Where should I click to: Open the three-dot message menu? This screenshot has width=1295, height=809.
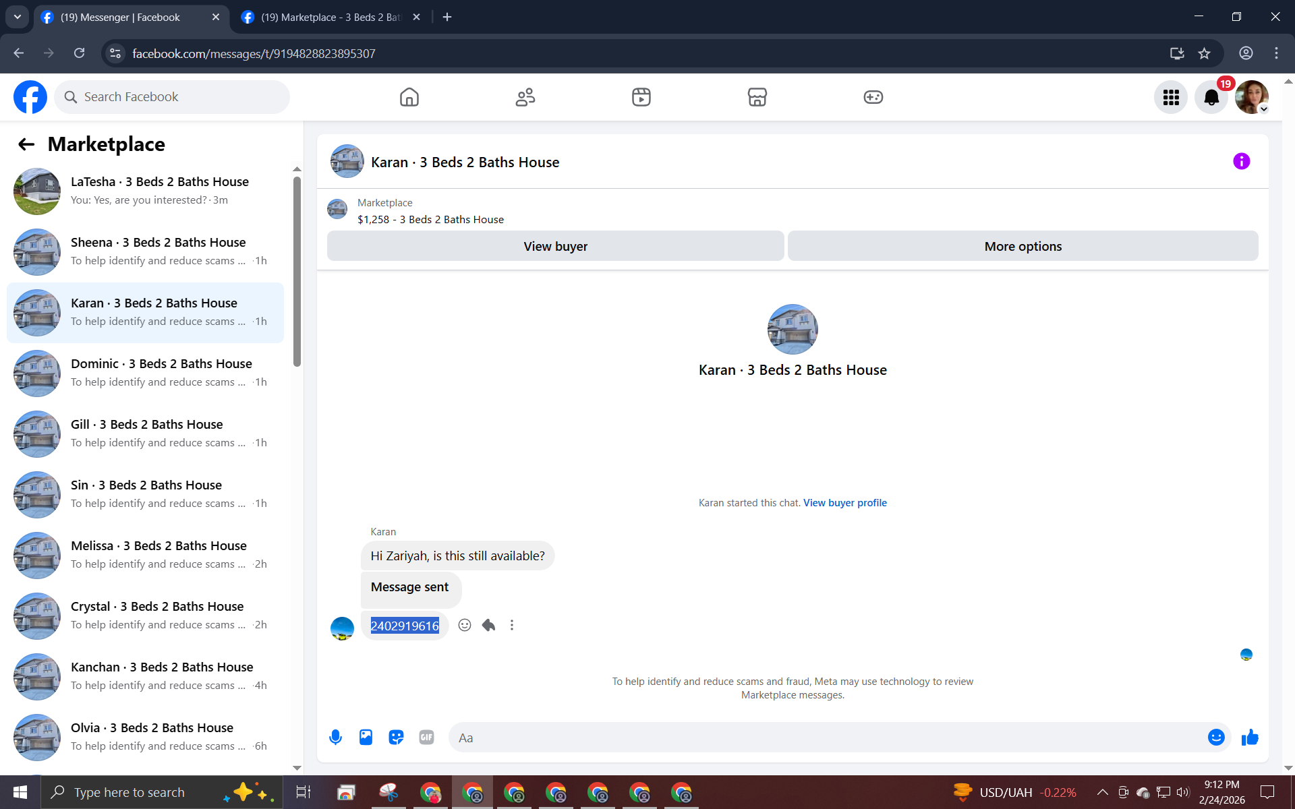pyautogui.click(x=512, y=625)
